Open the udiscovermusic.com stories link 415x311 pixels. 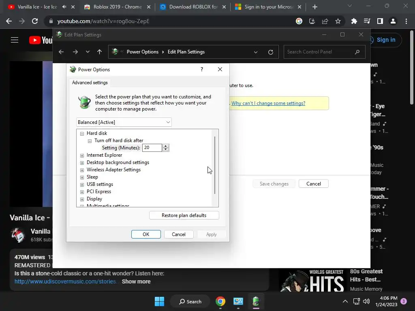tap(65, 281)
